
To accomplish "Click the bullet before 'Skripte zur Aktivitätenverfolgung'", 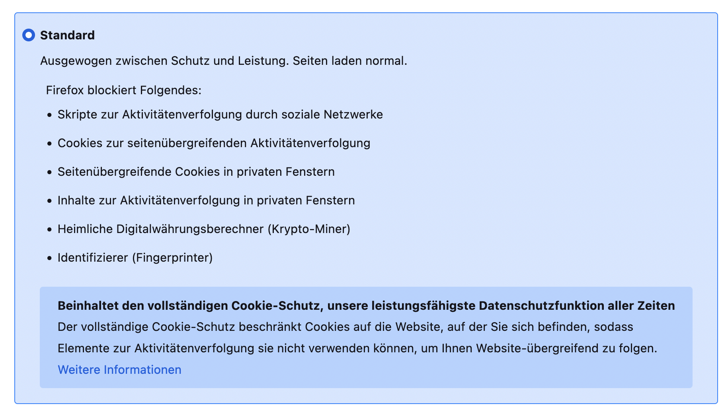I will coord(49,115).
